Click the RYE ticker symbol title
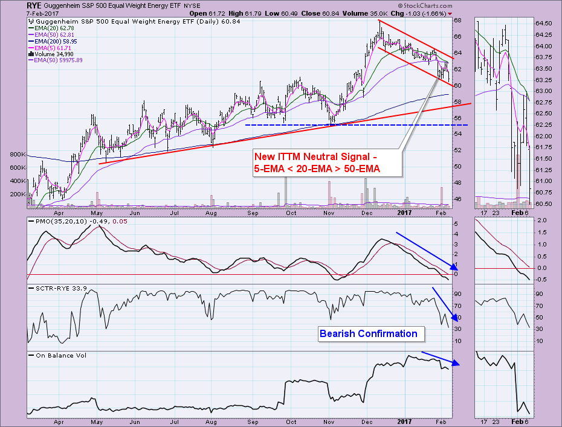562x427 pixels. pyautogui.click(x=34, y=5)
